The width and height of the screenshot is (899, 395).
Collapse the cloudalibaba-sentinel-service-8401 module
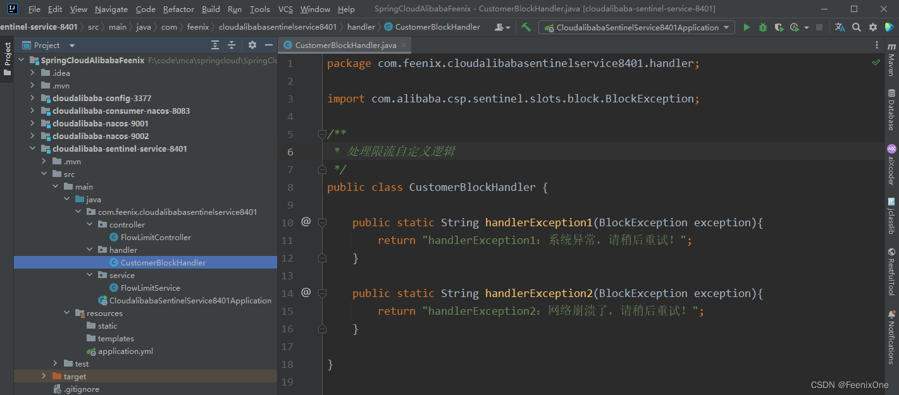(33, 149)
